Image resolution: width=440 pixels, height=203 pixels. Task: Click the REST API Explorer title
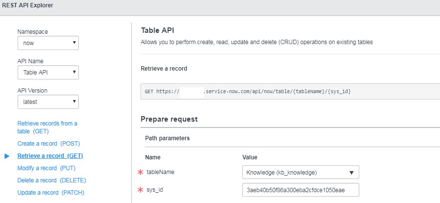click(x=27, y=5)
